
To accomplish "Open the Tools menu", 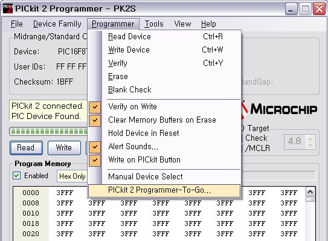I will pos(154,24).
